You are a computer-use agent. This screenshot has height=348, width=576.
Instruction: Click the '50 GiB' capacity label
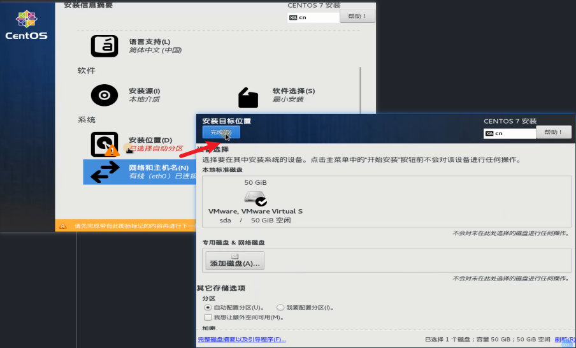tap(256, 183)
